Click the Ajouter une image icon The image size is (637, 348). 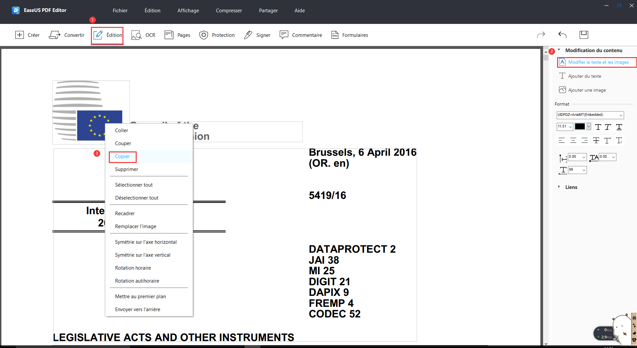pyautogui.click(x=562, y=90)
